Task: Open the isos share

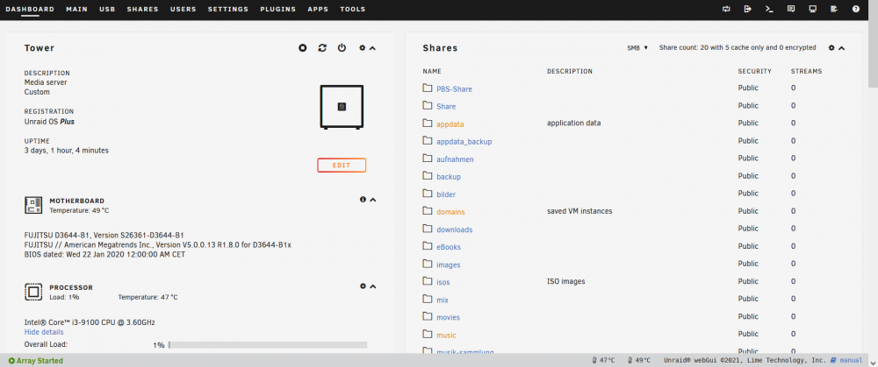Action: tap(443, 282)
